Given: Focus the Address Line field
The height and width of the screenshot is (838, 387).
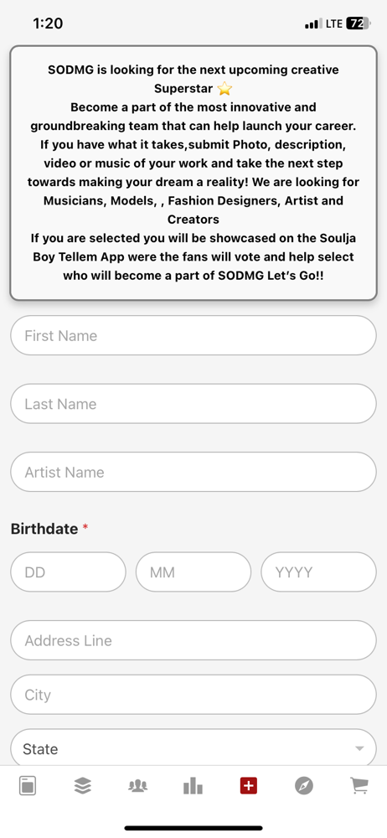Looking at the screenshot, I should (x=193, y=640).
